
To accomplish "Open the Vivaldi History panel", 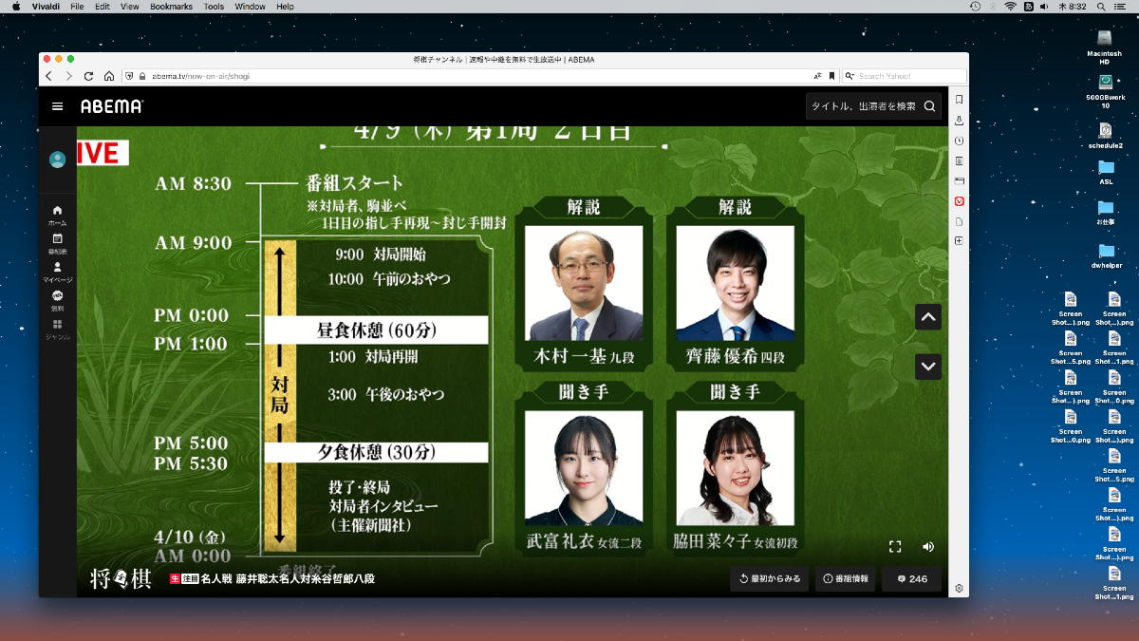I will (x=959, y=141).
